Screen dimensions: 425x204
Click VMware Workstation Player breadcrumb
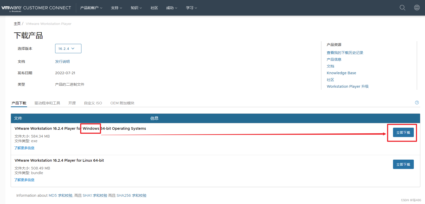point(48,24)
